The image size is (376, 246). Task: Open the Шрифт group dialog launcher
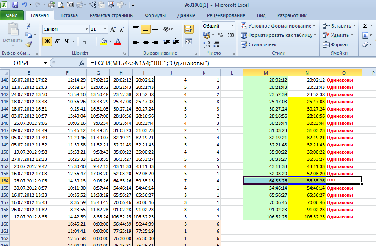(124, 53)
